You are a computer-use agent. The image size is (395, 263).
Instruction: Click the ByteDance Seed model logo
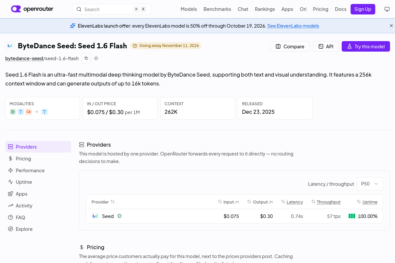tap(10, 46)
